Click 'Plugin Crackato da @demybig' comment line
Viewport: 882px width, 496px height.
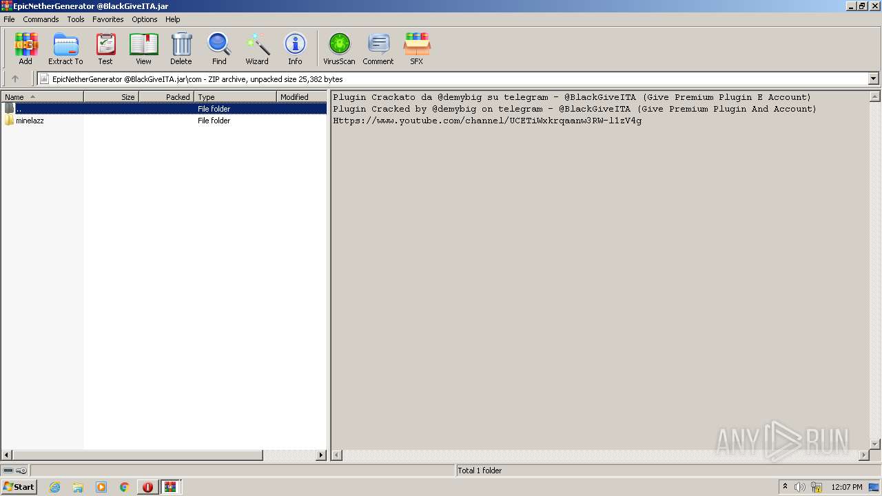[572, 97]
